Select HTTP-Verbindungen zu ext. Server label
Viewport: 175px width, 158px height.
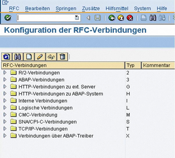(x=57, y=87)
